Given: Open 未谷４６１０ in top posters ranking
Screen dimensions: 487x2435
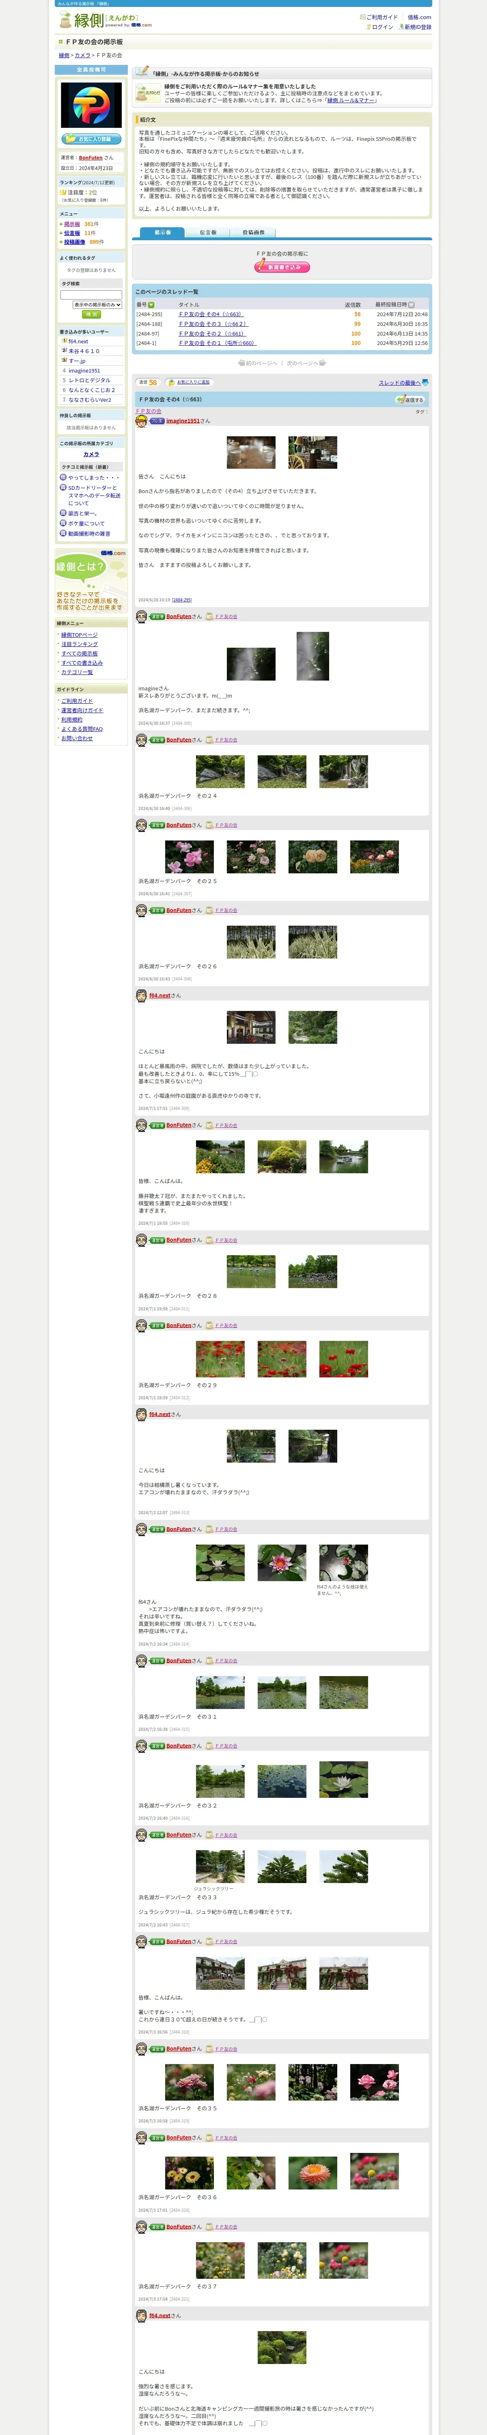Looking at the screenshot, I should (84, 351).
